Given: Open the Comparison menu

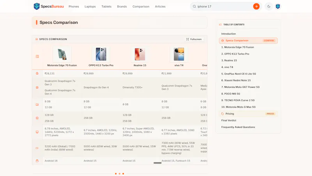Looking at the screenshot, I should pos(141,6).
